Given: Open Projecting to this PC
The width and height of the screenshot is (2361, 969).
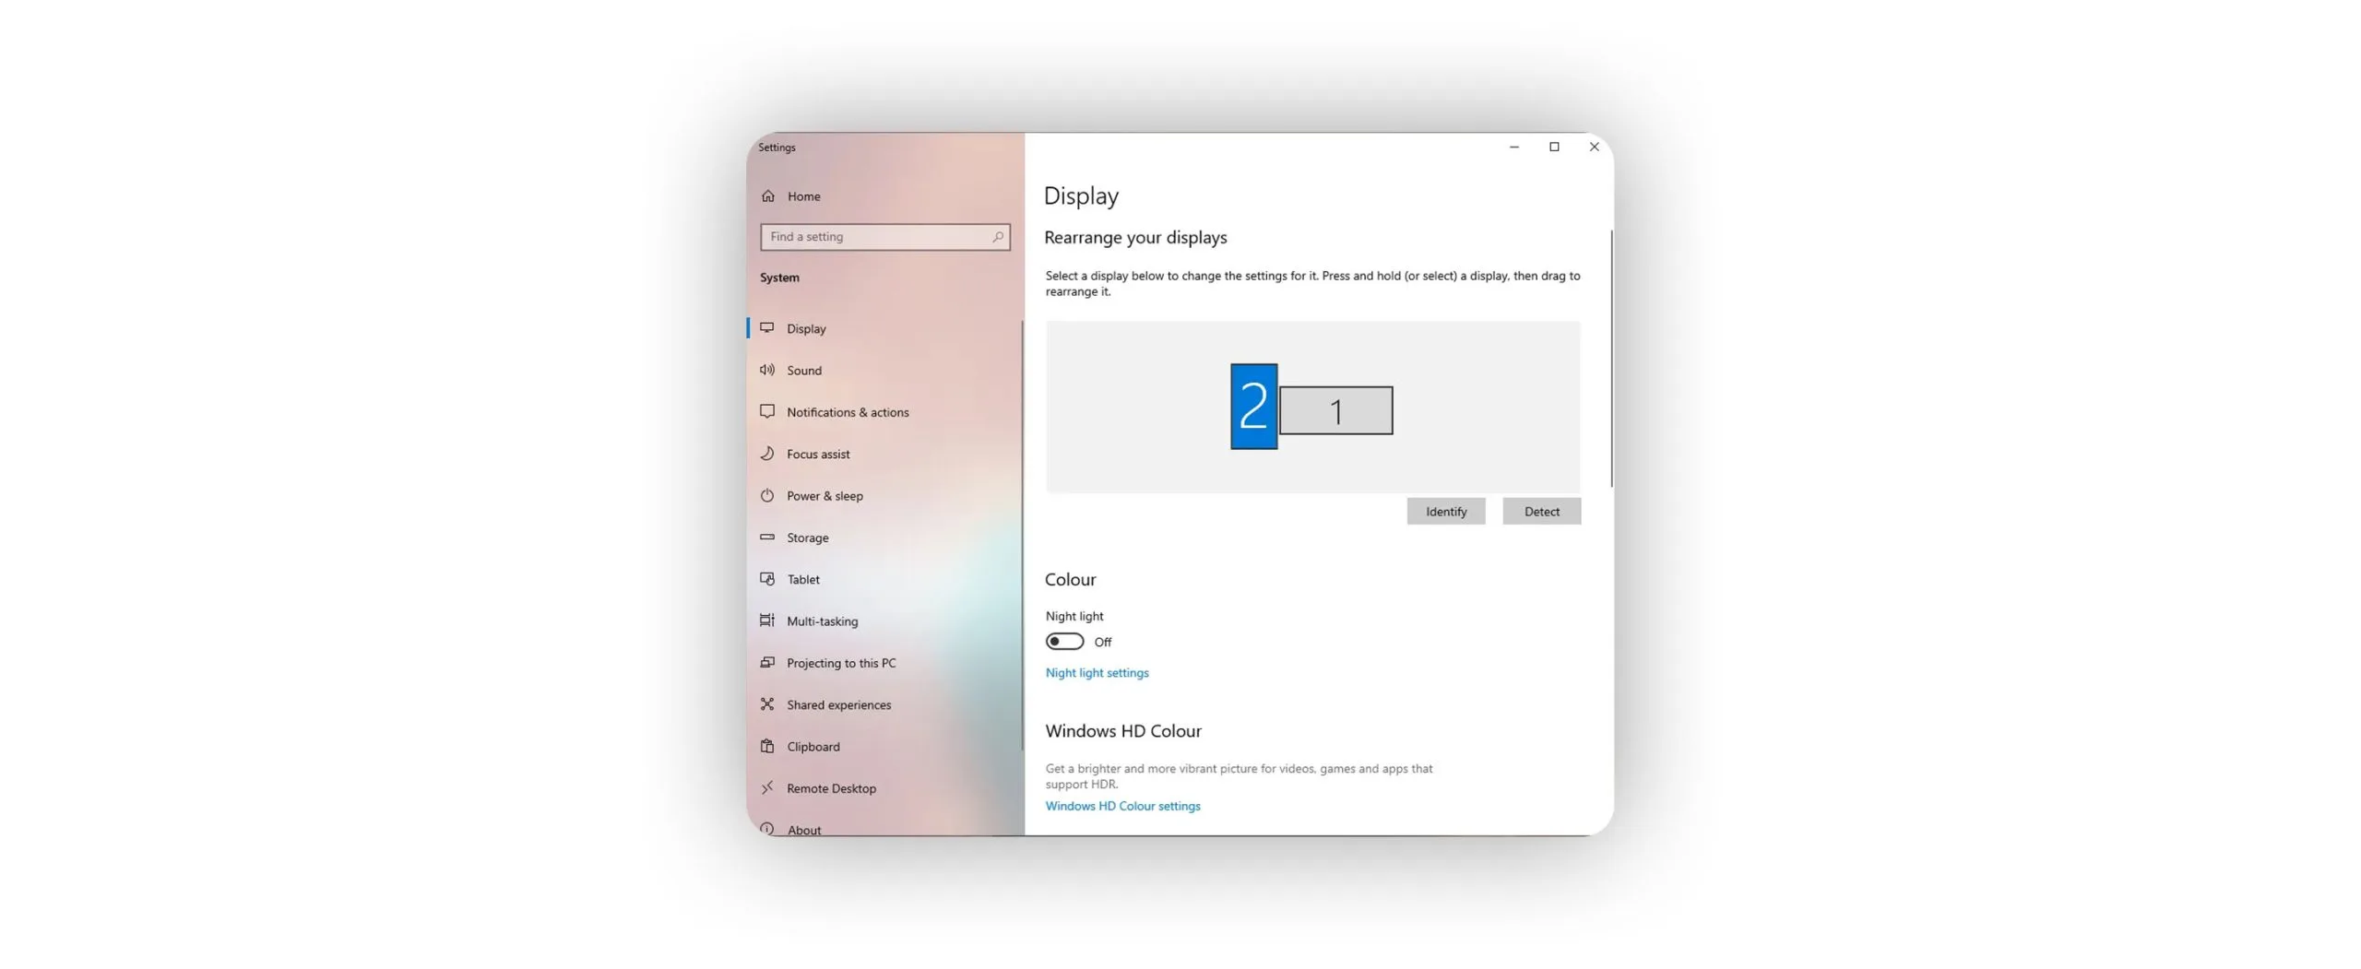Looking at the screenshot, I should tap(840, 663).
